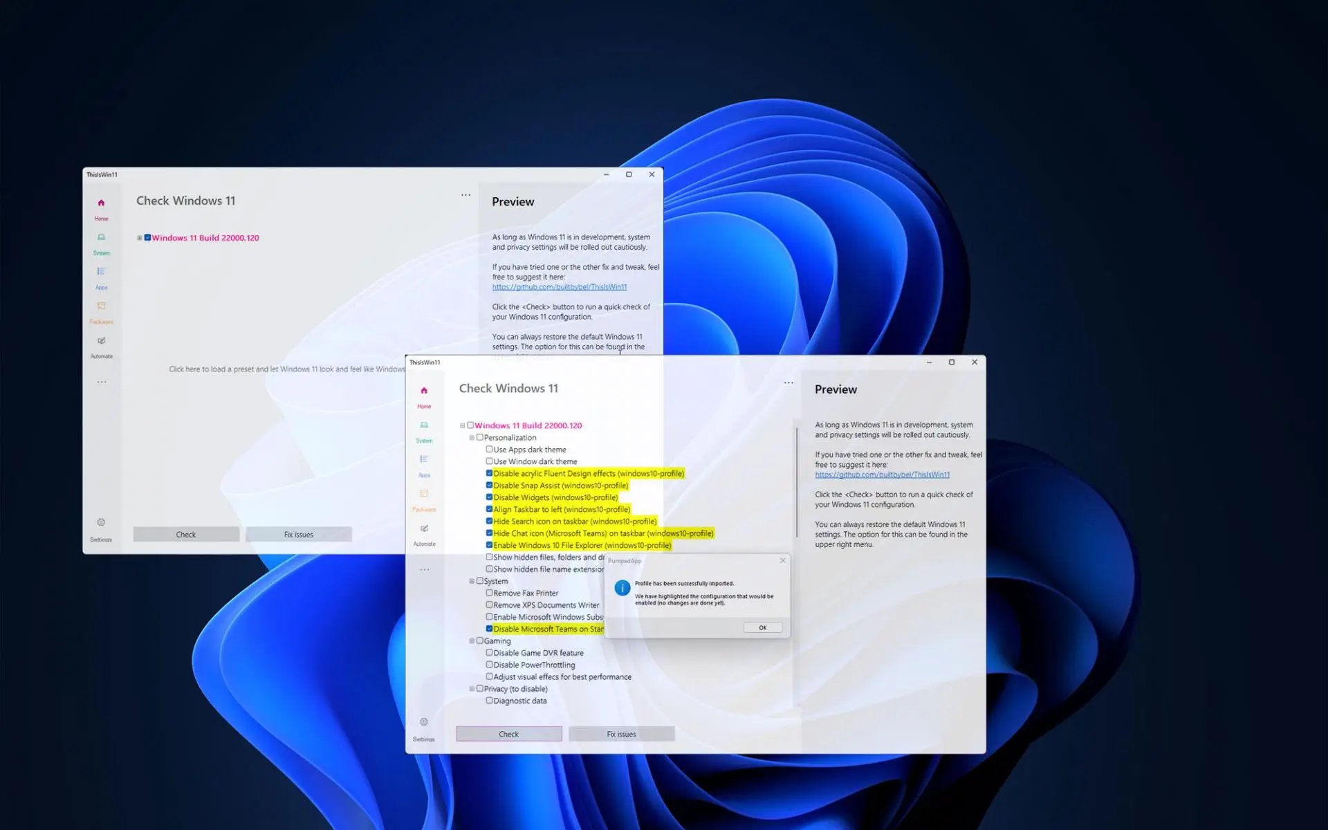This screenshot has width=1328, height=830.
Task: Uncheck Disable acrylic Fluent Design effects
Action: click(x=489, y=473)
